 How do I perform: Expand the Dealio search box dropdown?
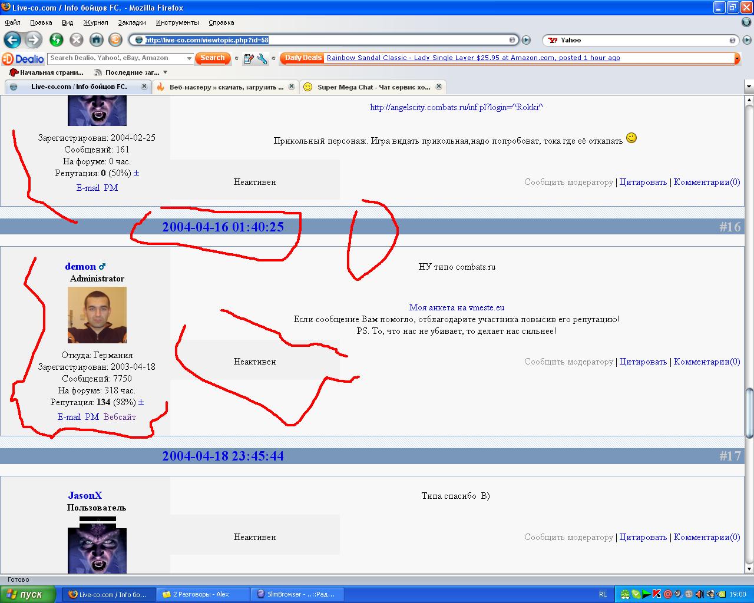[189, 58]
